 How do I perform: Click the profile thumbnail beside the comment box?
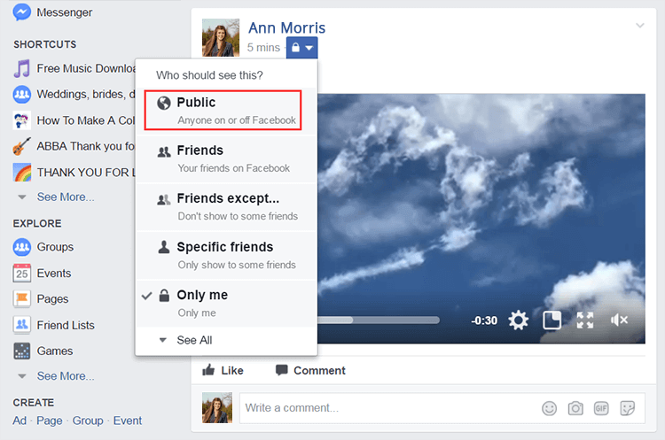[x=217, y=408]
